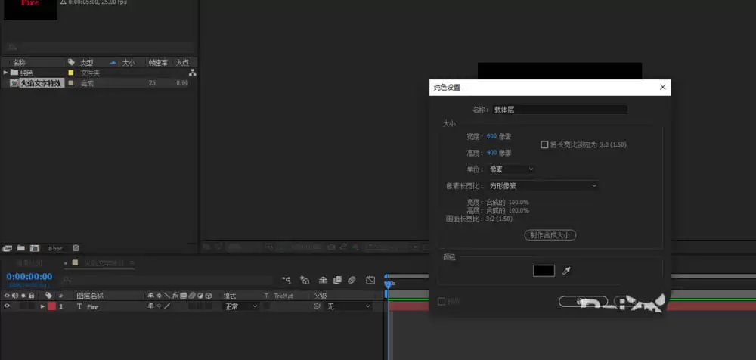The image size is (756, 360).
Task: Pick a color with the eyedropper
Action: pos(566,272)
